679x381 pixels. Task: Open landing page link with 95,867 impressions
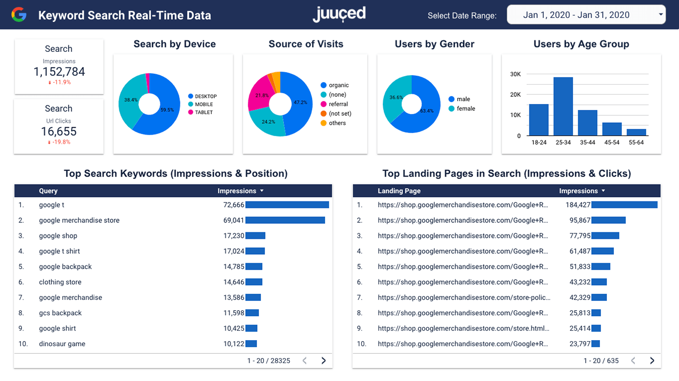[x=463, y=220]
